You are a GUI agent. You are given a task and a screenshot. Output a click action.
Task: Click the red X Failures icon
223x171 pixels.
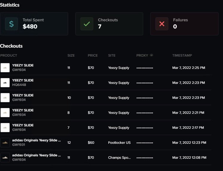(x=162, y=24)
